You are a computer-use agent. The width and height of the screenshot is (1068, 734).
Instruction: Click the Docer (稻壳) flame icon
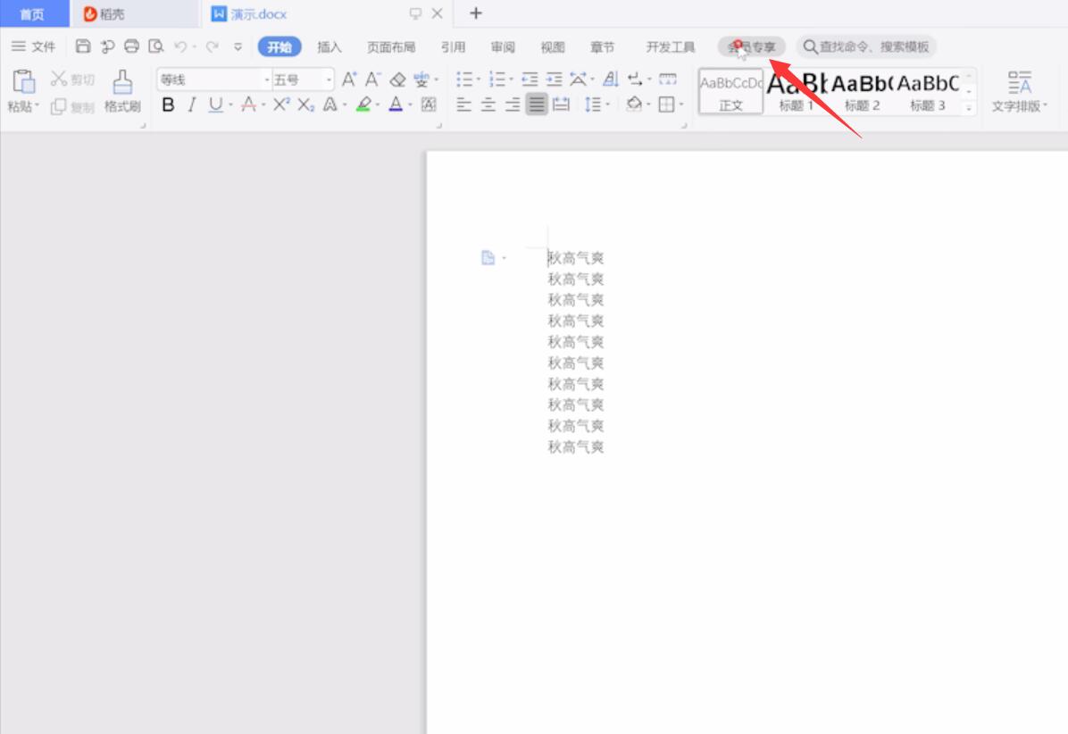(90, 13)
